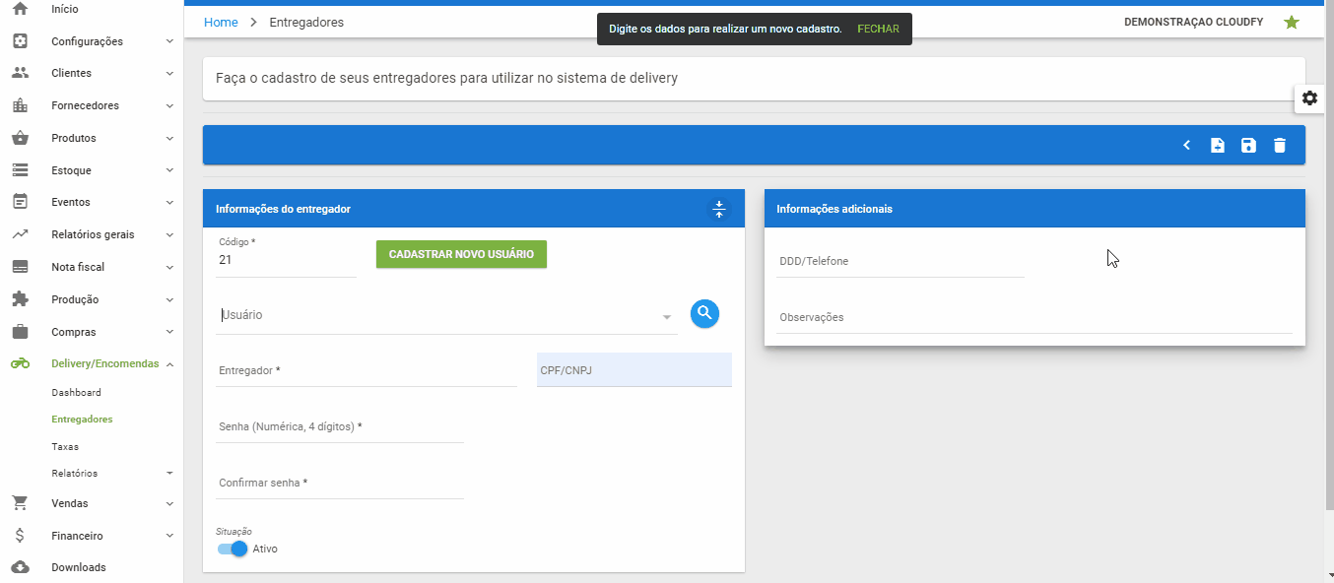Select the new record document icon
This screenshot has height=583, width=1334.
(1217, 145)
